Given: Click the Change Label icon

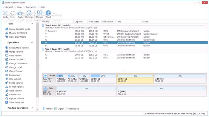Looking at the screenshot, I should (7, 67).
